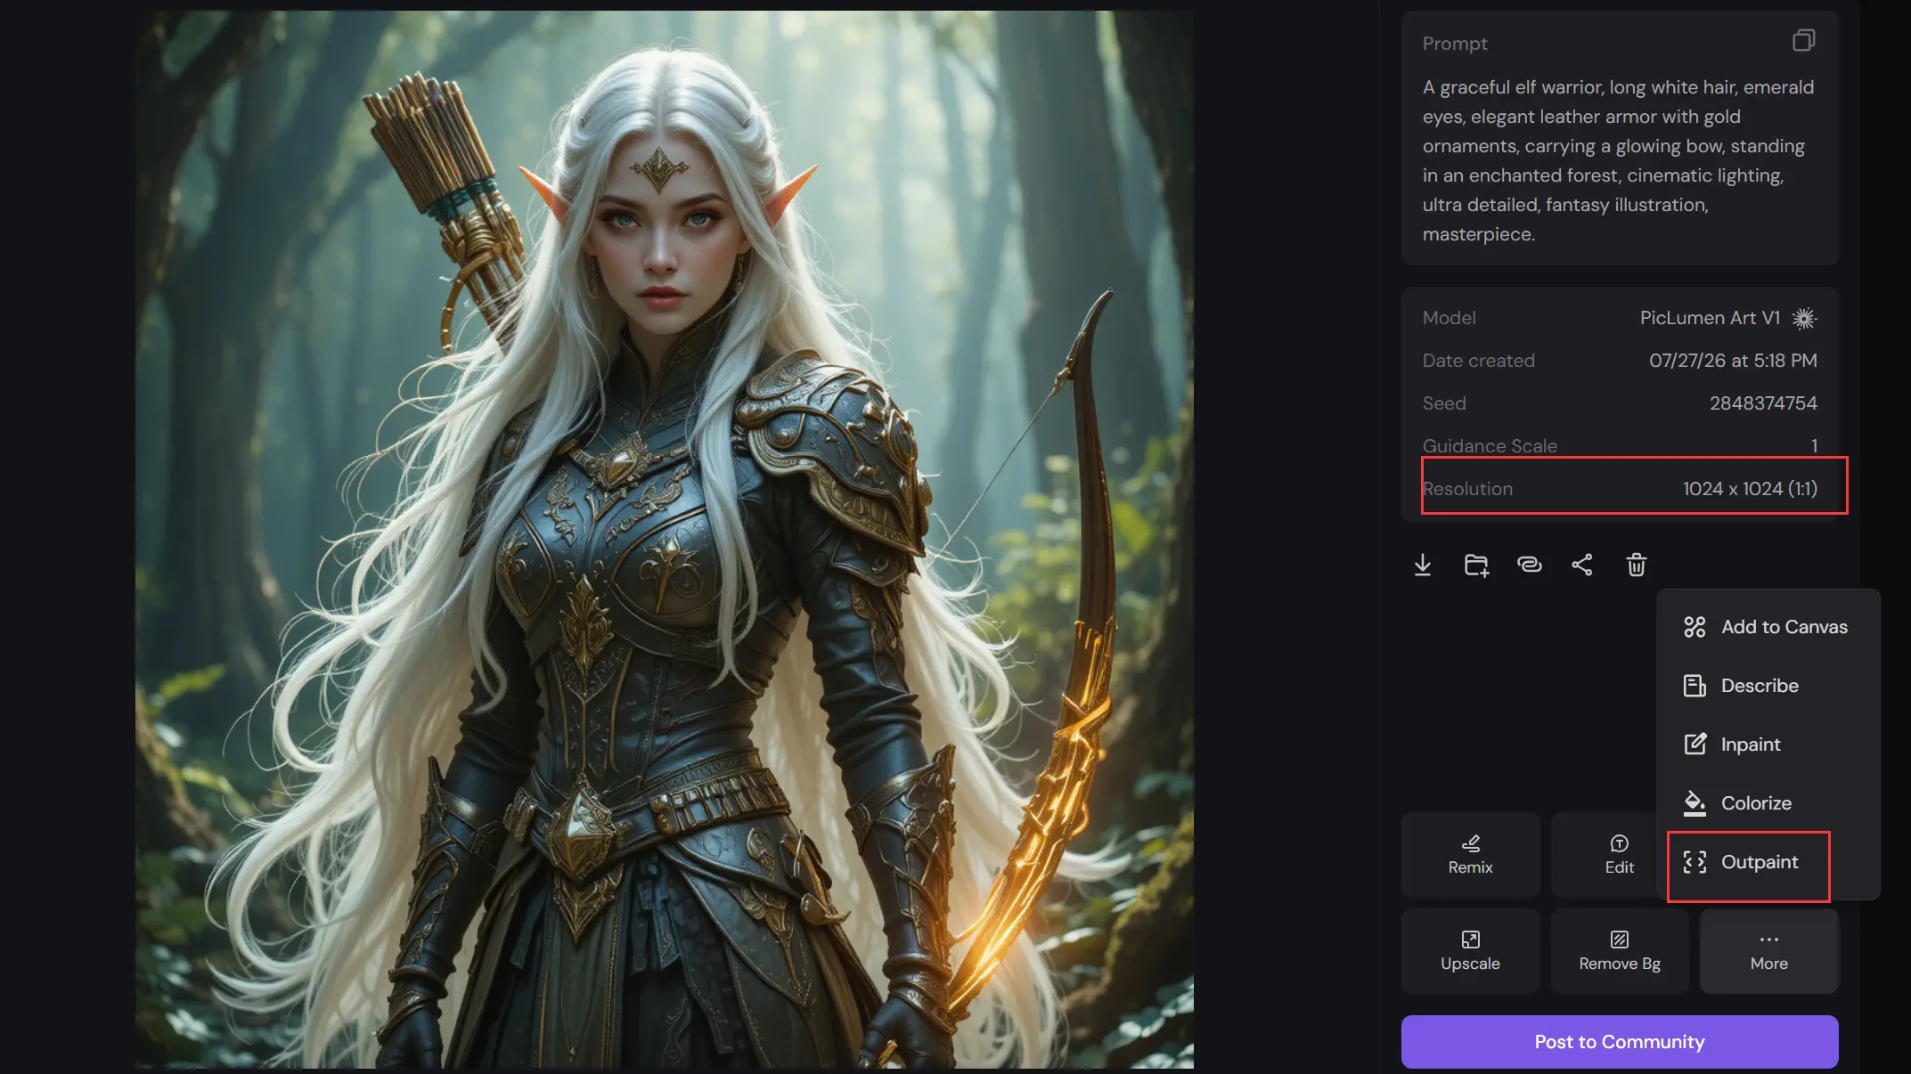
Task: Click the Remix button
Action: coord(1470,855)
